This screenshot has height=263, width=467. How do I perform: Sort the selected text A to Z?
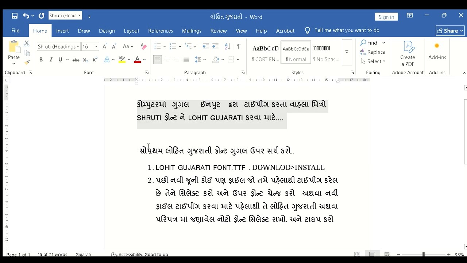[228, 46]
